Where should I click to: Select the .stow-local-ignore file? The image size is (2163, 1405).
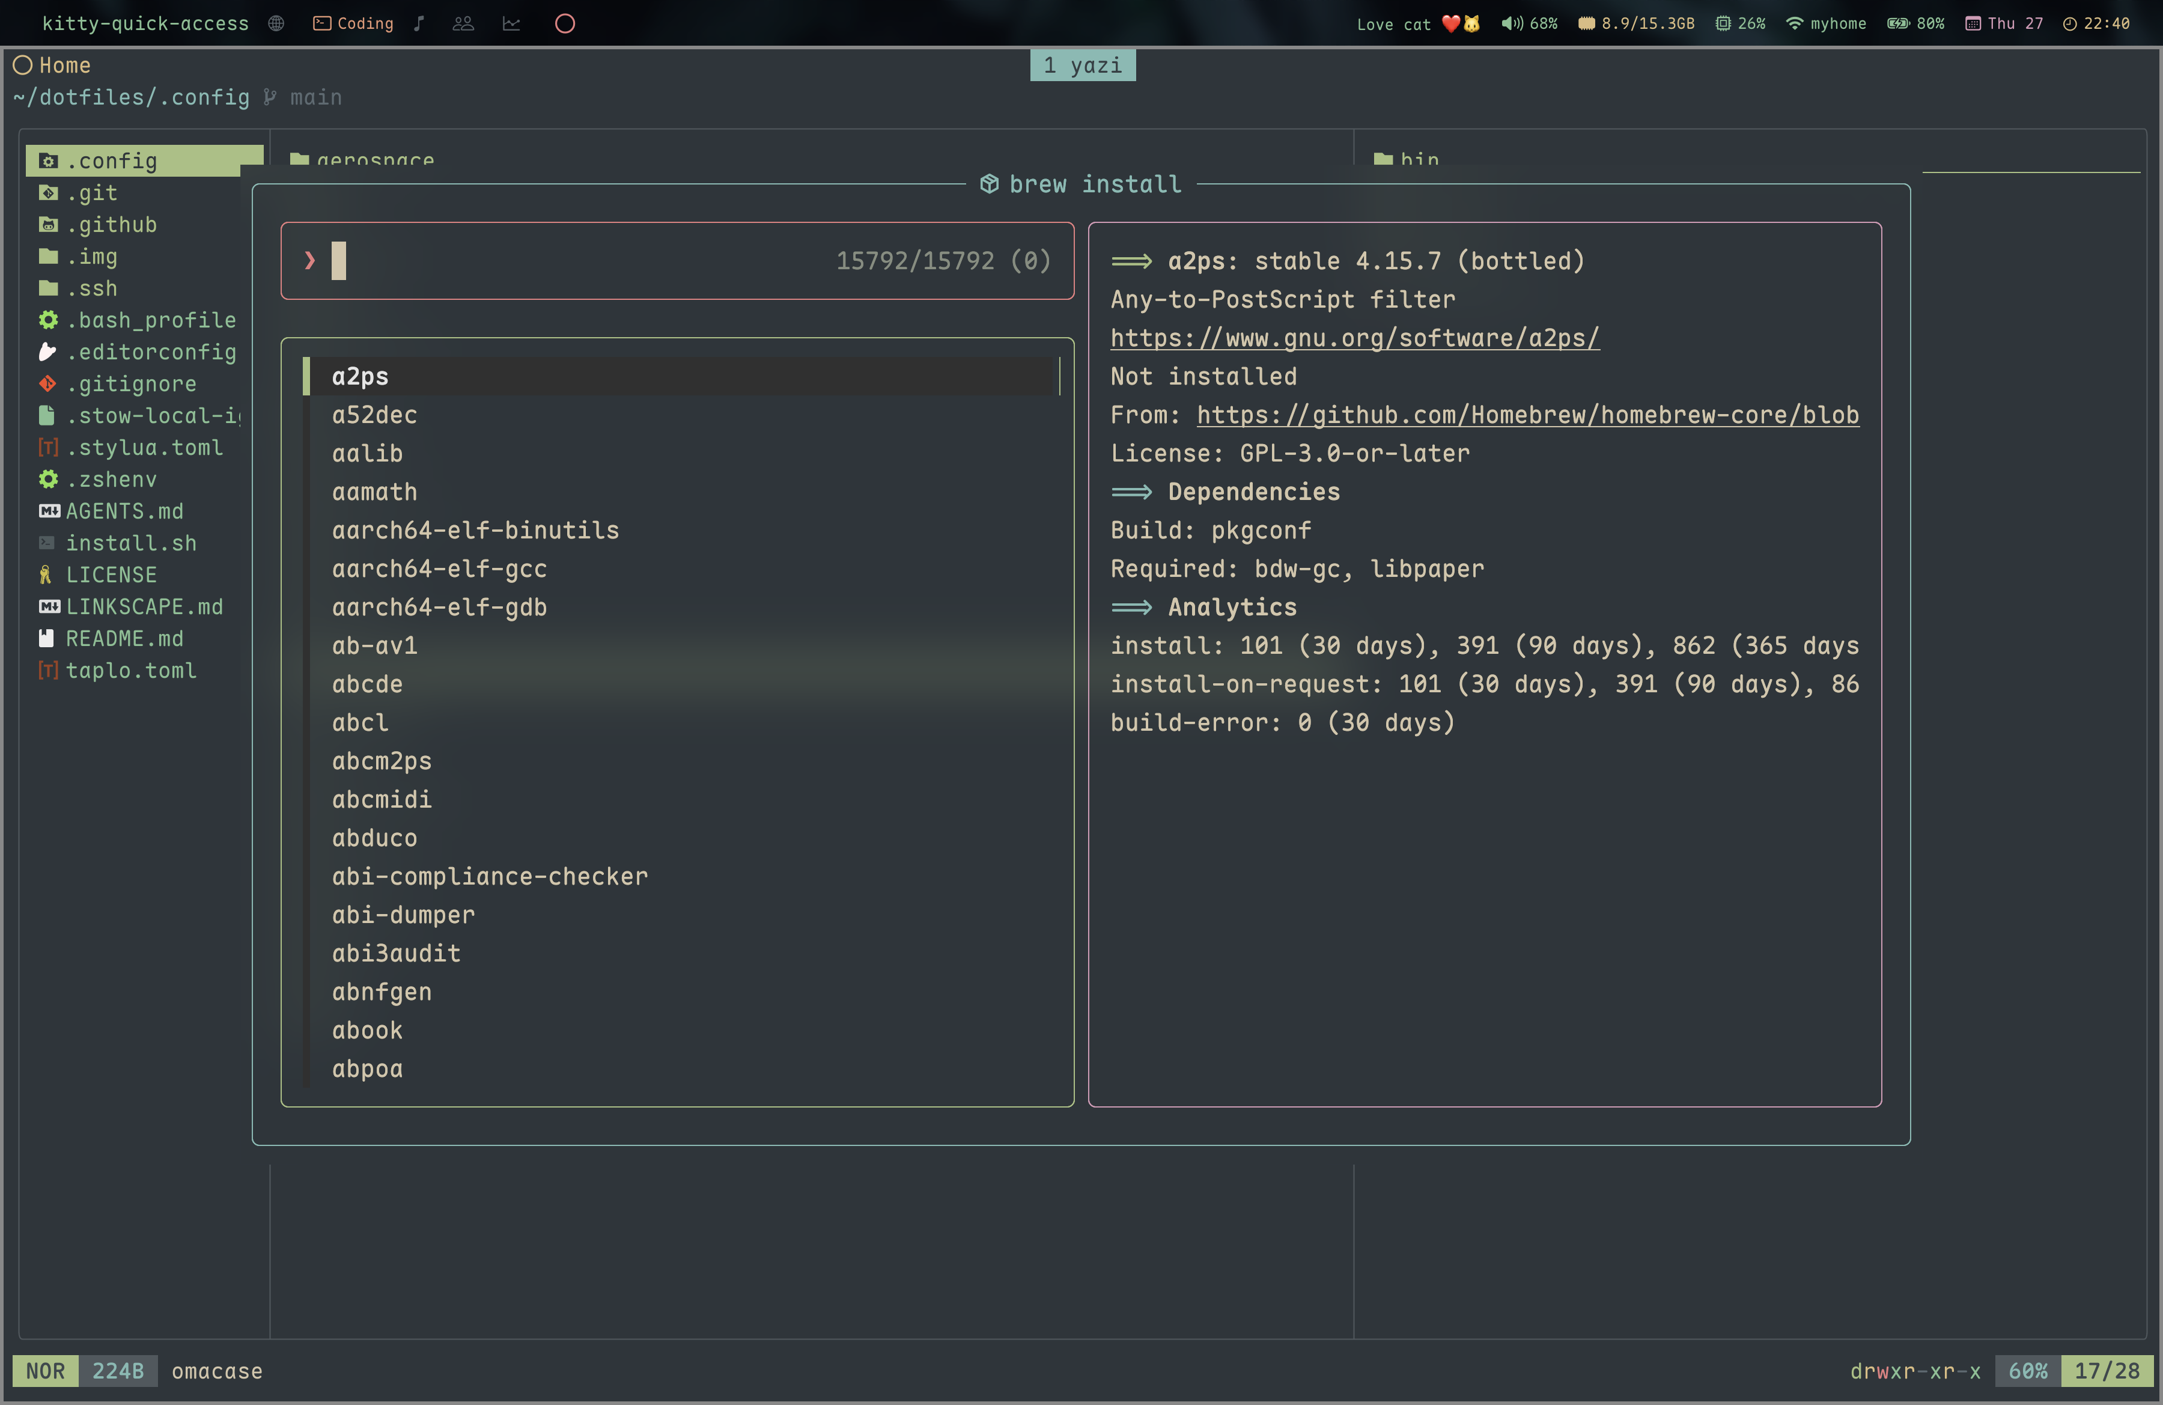tap(140, 415)
